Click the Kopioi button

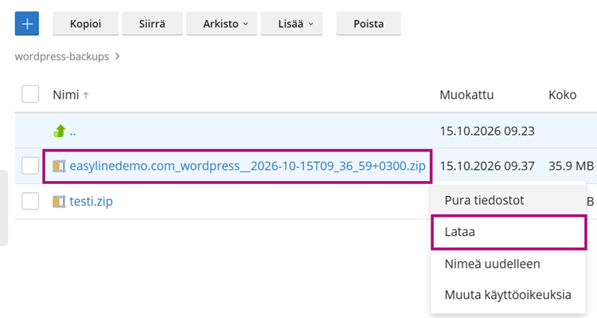[x=86, y=24]
